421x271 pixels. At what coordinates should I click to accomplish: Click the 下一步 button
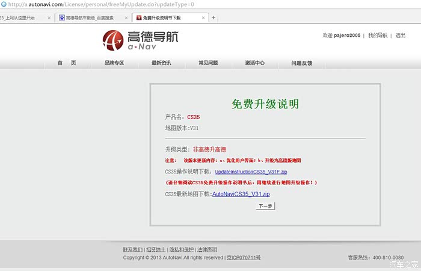pos(265,206)
